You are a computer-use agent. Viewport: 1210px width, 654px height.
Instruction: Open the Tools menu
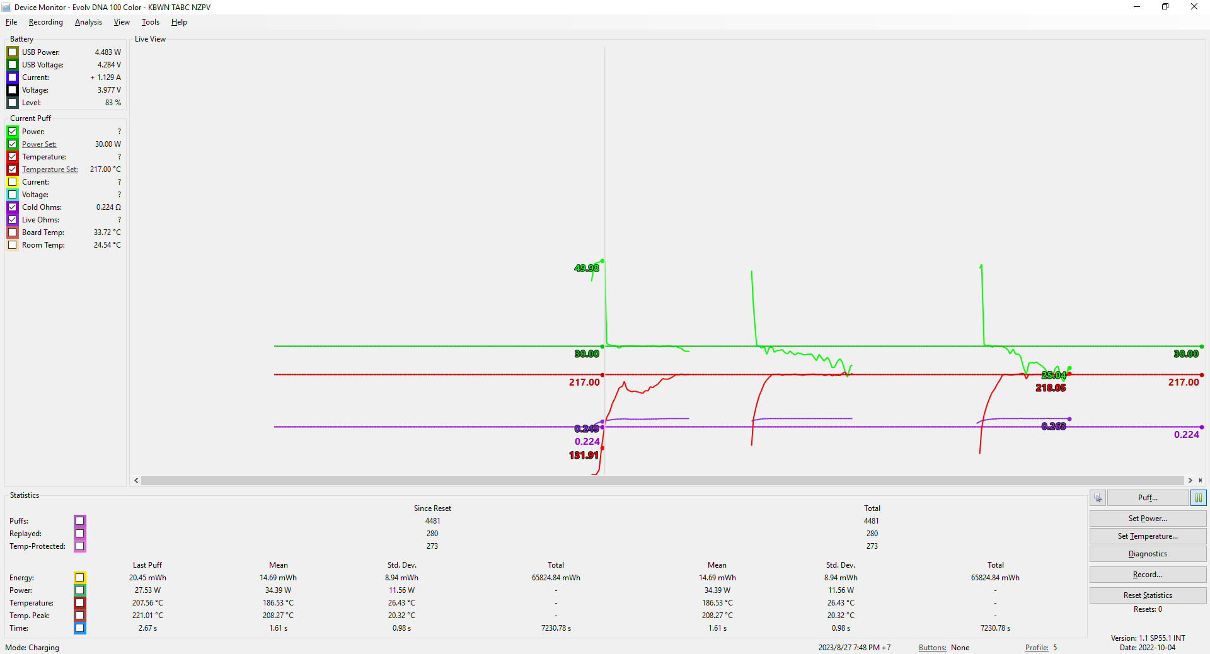point(150,22)
